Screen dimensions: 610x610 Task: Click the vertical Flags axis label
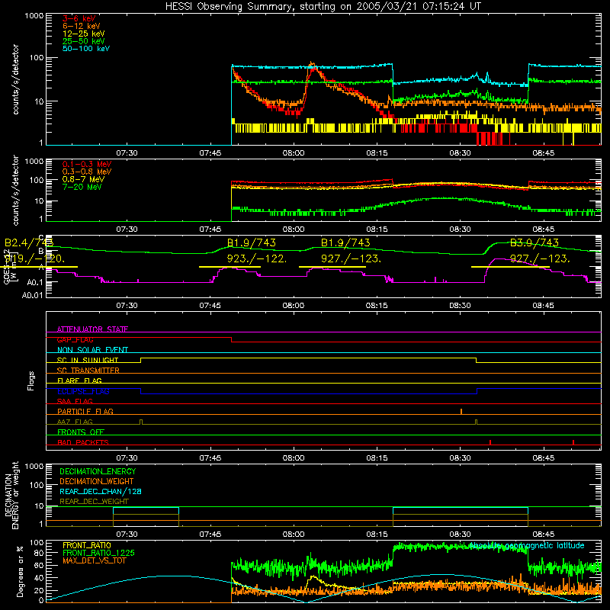pyautogui.click(x=31, y=380)
